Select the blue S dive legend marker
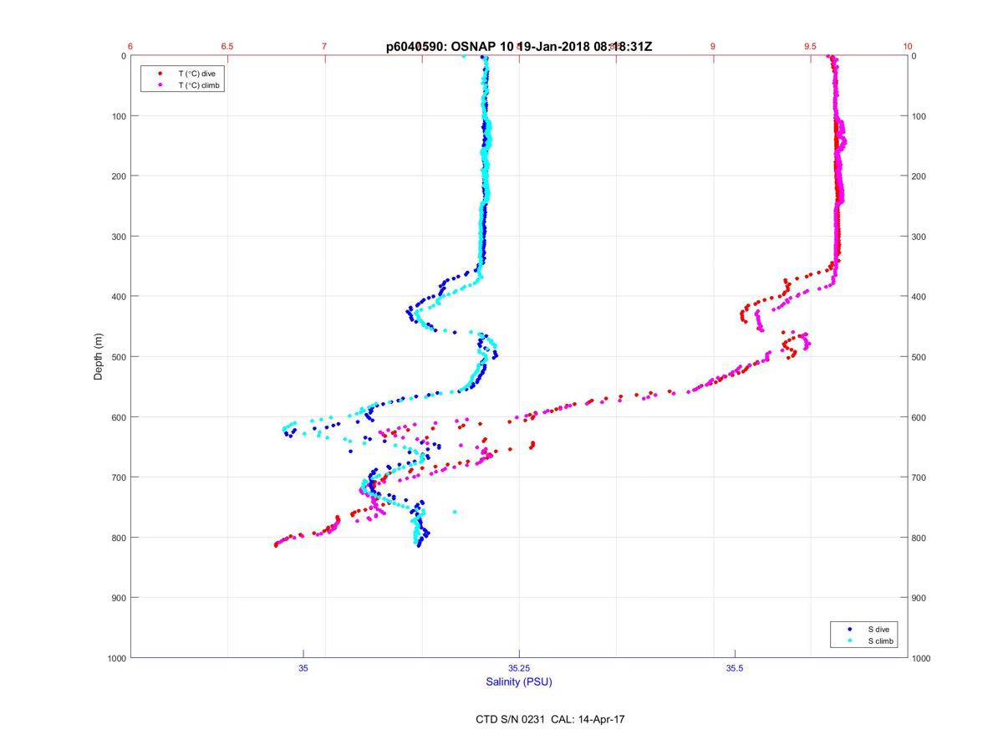Viewport: 1003px width, 740px height. [850, 628]
